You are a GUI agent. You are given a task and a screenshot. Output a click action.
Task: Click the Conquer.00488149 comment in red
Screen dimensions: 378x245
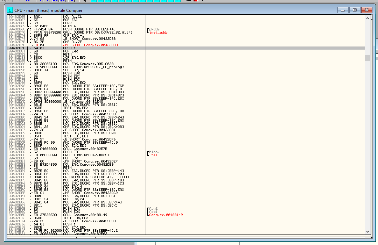pyautogui.click(x=166, y=215)
